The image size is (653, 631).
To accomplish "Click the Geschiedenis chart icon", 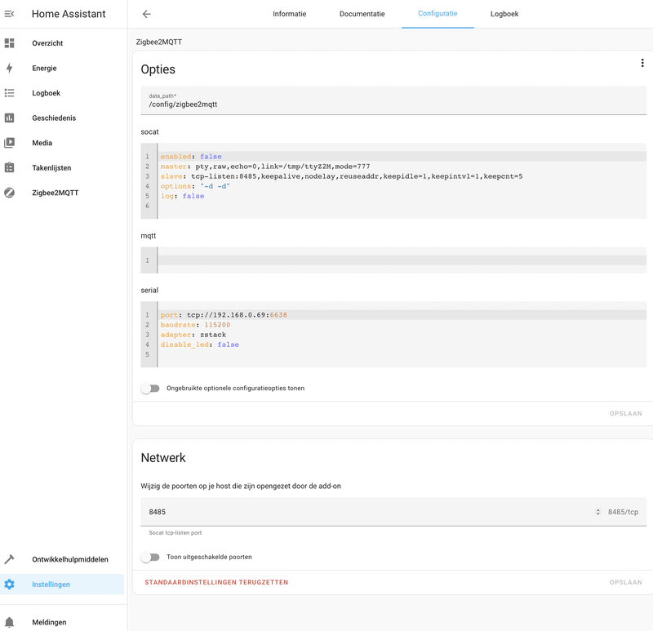I will coord(10,118).
